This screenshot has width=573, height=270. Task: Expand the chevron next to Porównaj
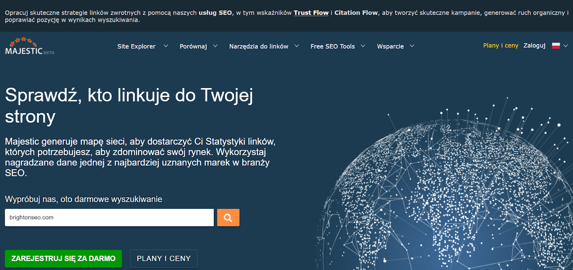(215, 46)
